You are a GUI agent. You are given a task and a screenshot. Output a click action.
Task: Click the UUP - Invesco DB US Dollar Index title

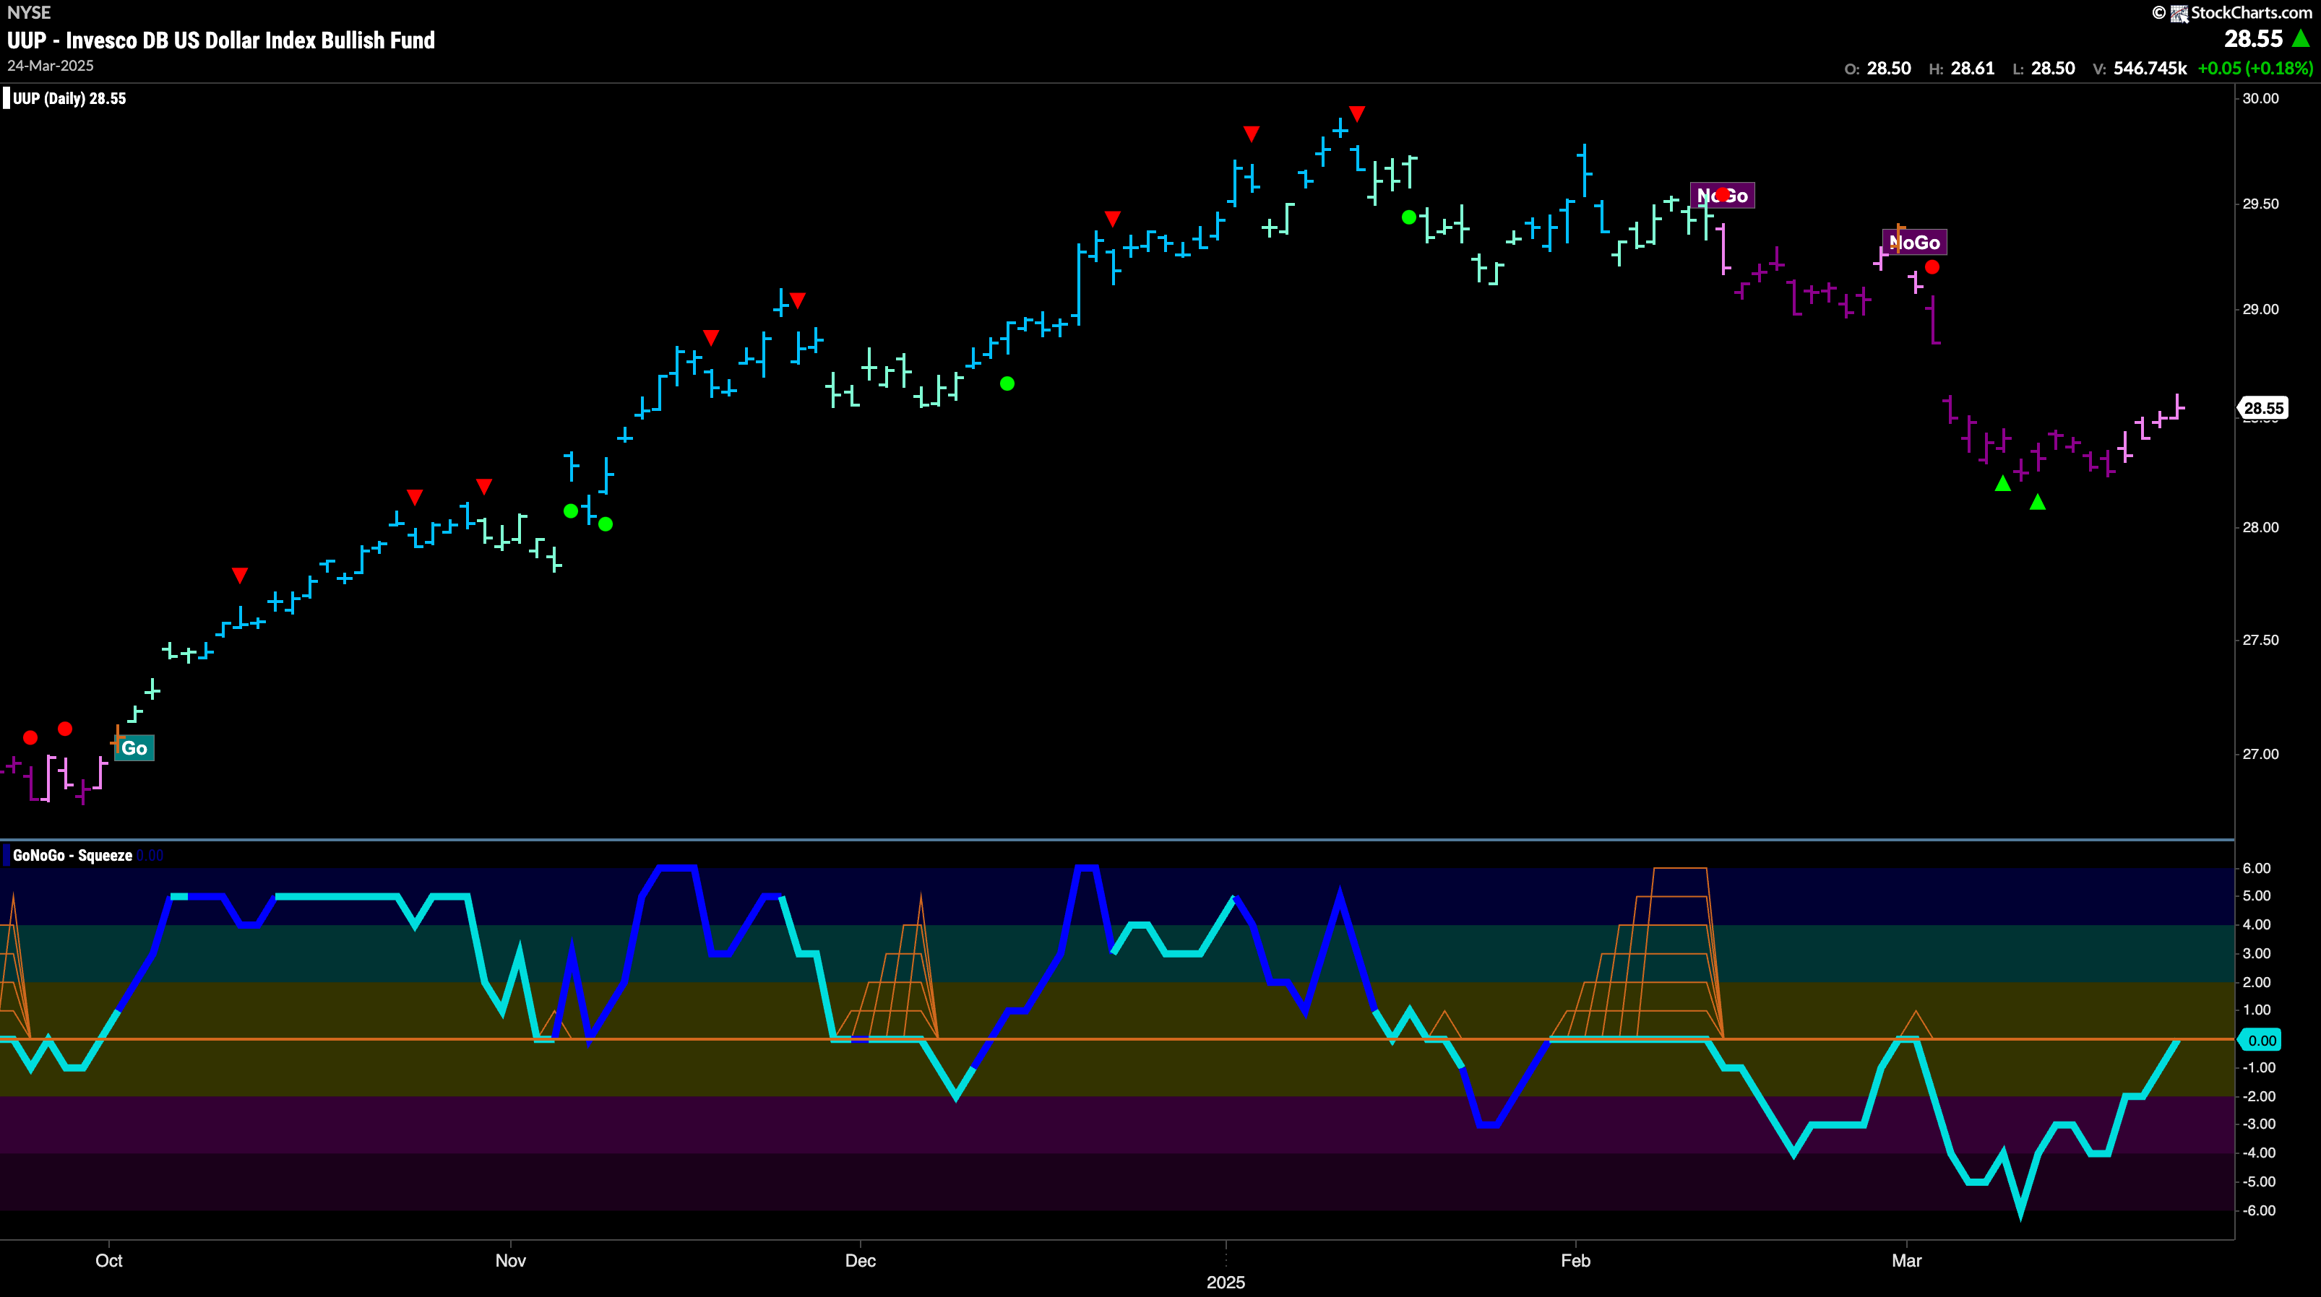220,40
